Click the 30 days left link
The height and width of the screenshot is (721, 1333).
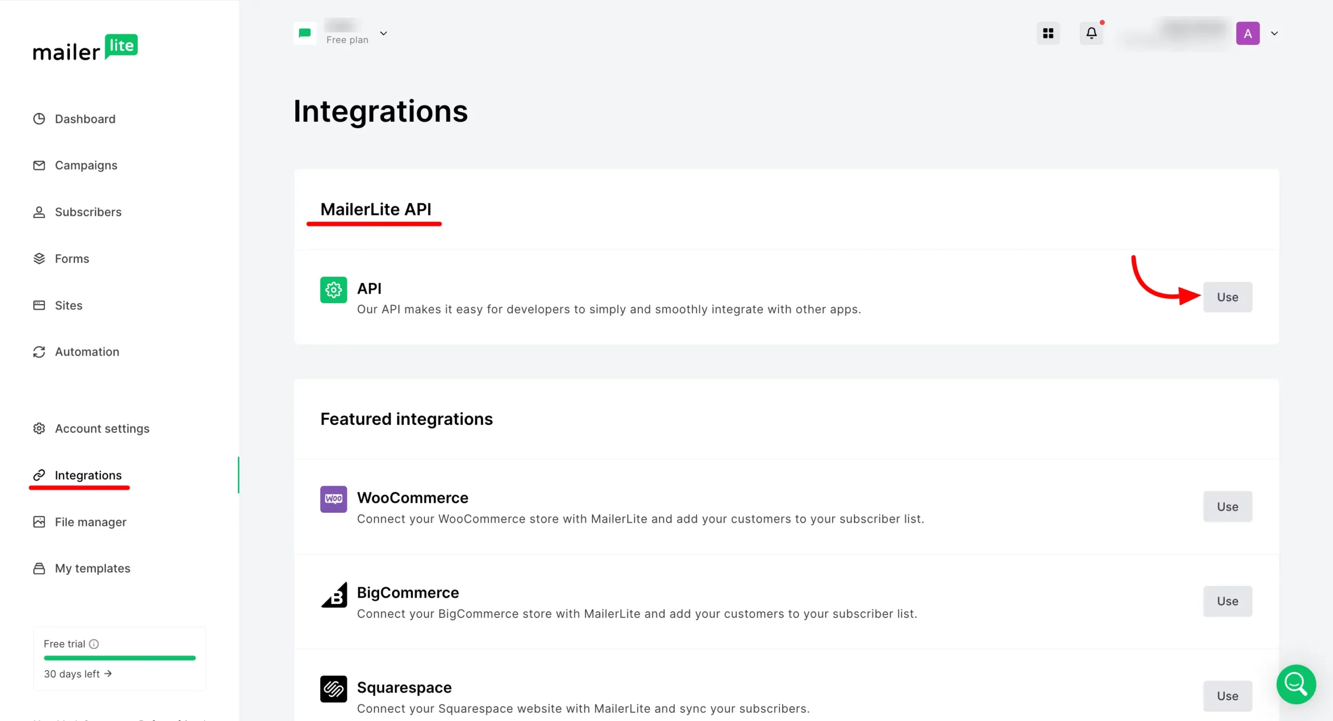(x=78, y=674)
